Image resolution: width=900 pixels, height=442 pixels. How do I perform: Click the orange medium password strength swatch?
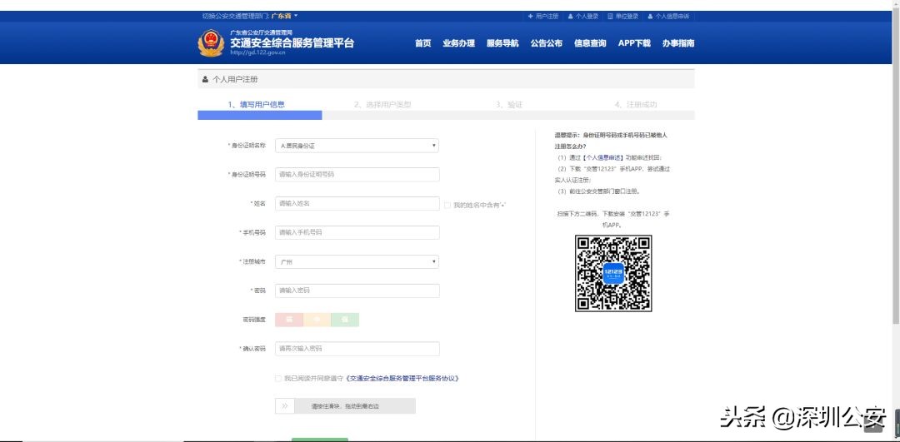[x=317, y=320]
